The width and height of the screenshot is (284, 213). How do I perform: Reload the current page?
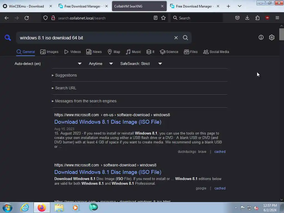click(27, 18)
